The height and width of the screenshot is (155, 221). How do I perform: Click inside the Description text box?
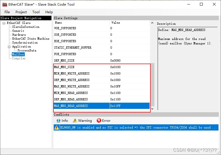pos(188,69)
